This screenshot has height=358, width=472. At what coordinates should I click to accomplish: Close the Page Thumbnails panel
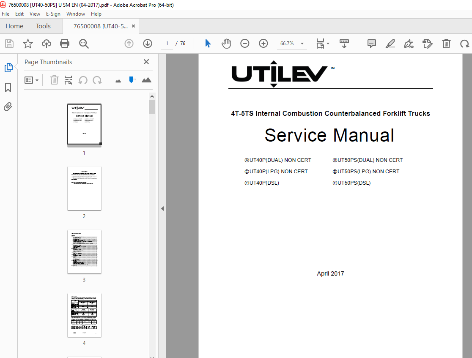(146, 62)
